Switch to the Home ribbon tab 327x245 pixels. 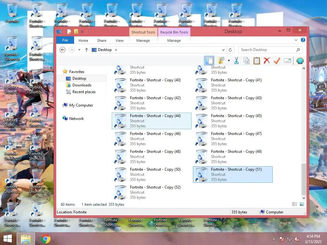(x=83, y=41)
